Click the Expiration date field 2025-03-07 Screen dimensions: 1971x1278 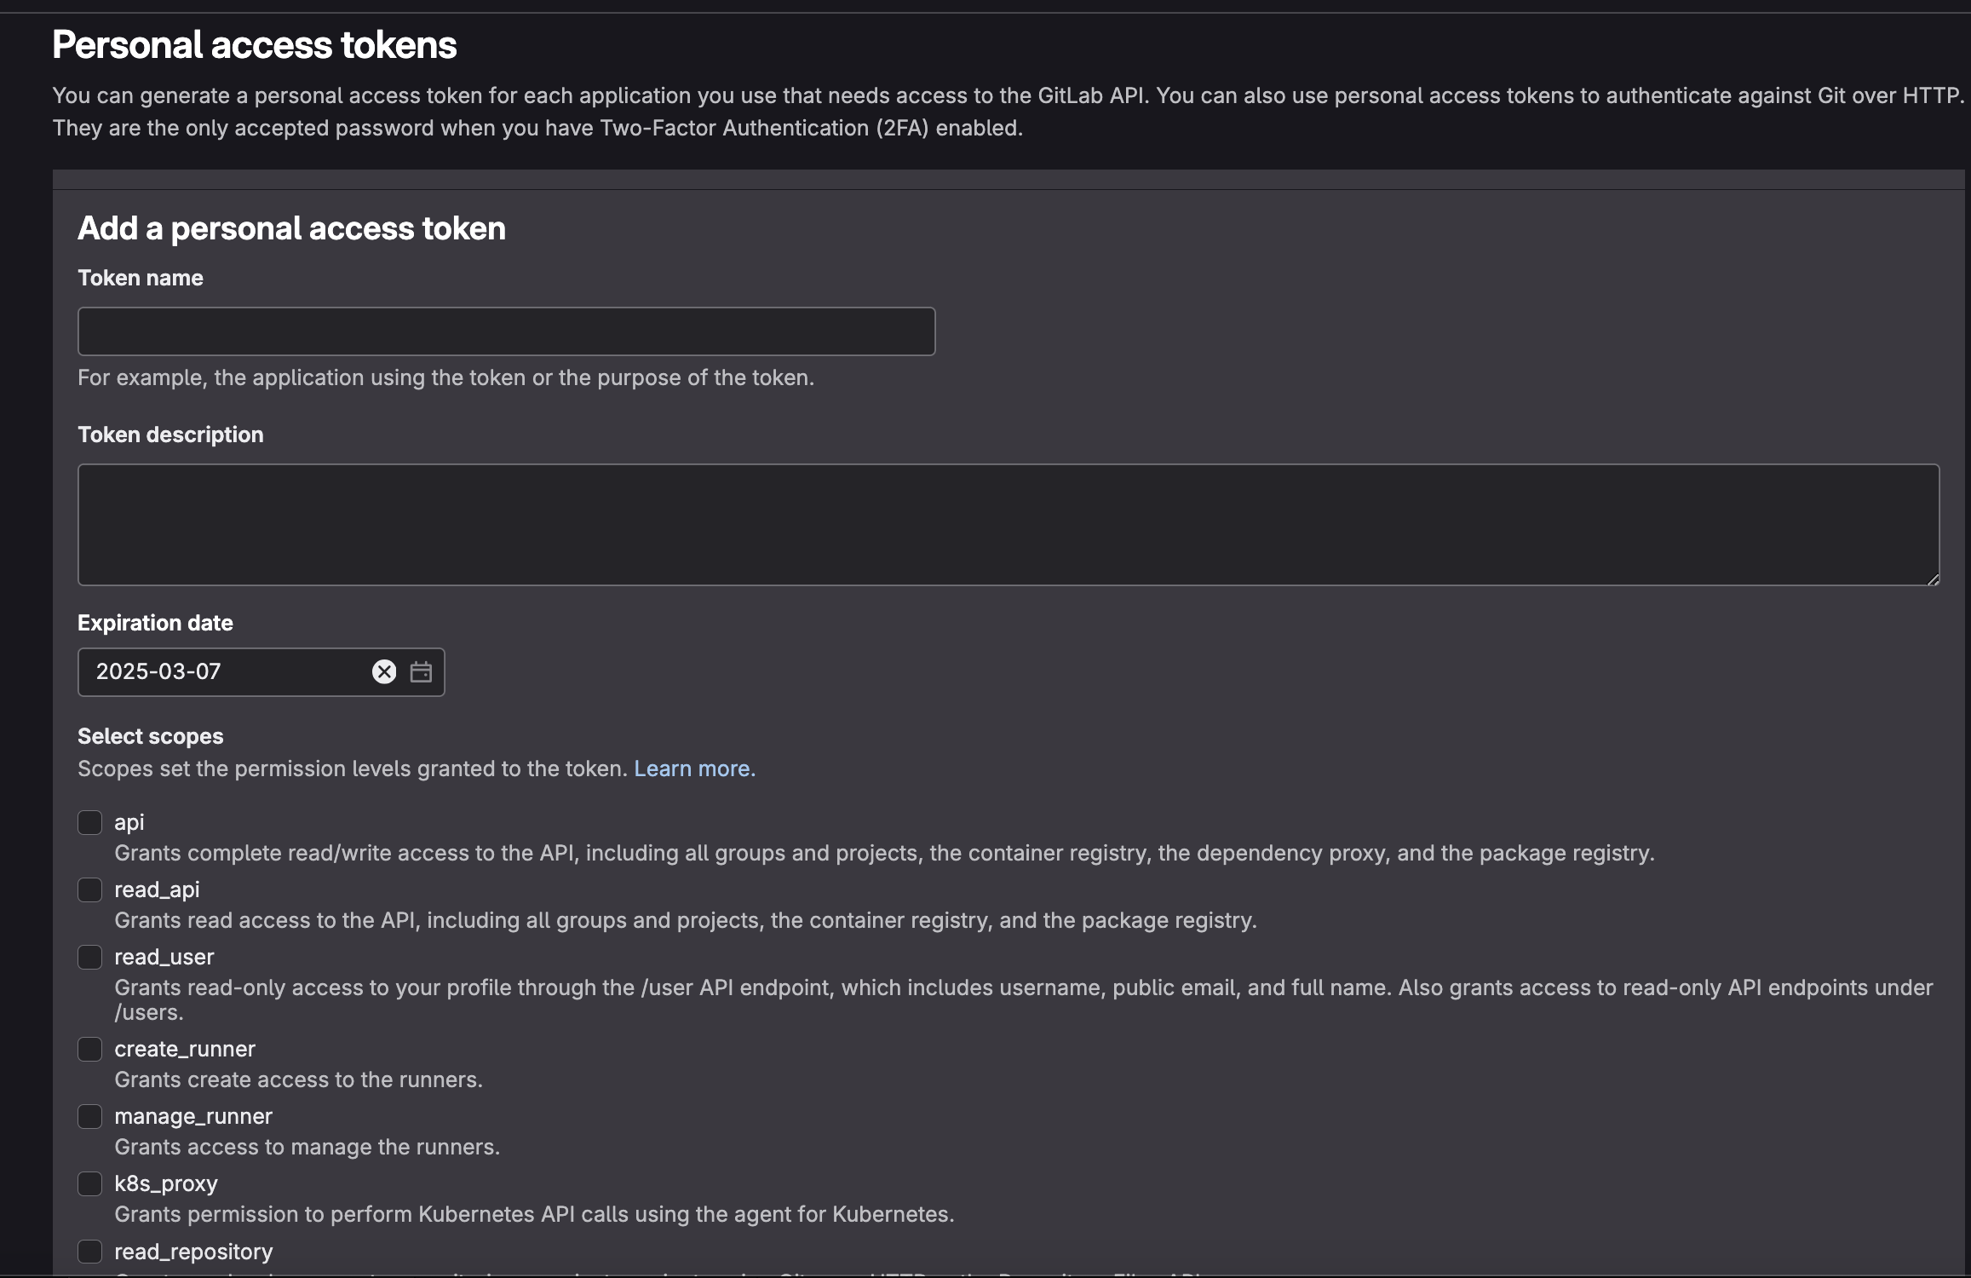(x=221, y=672)
